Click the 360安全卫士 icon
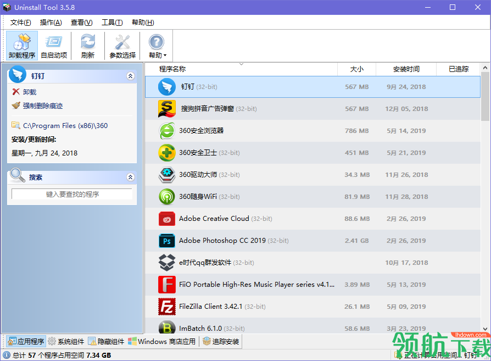Viewport: 491px width, 361px height. click(x=167, y=153)
